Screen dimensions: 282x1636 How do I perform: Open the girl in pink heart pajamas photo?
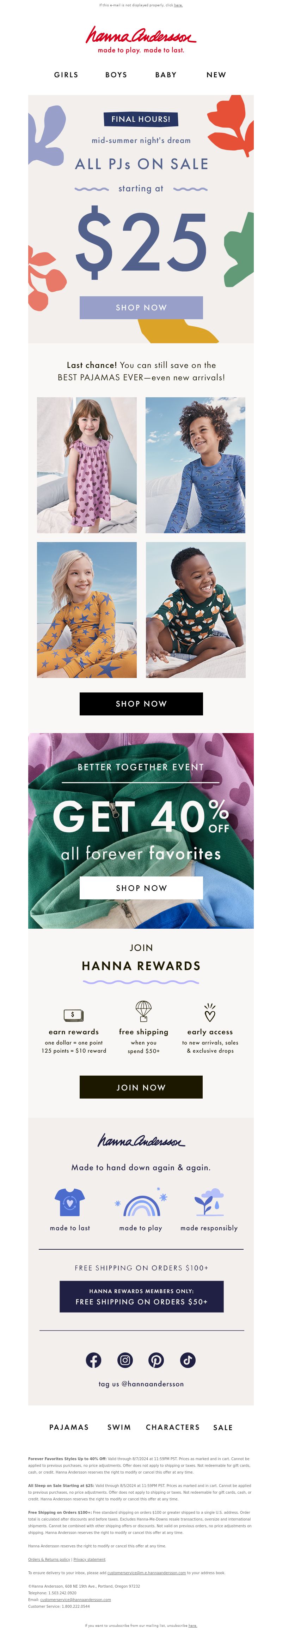tap(87, 465)
